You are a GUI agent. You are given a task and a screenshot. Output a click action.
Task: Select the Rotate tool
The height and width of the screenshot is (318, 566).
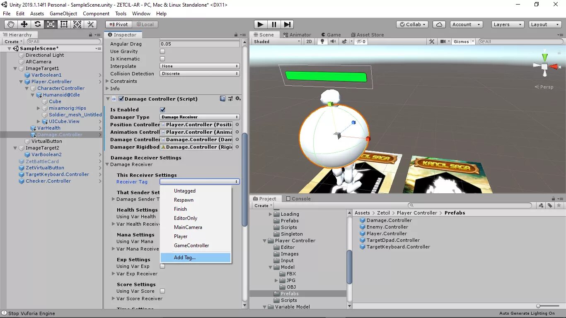tap(38, 24)
